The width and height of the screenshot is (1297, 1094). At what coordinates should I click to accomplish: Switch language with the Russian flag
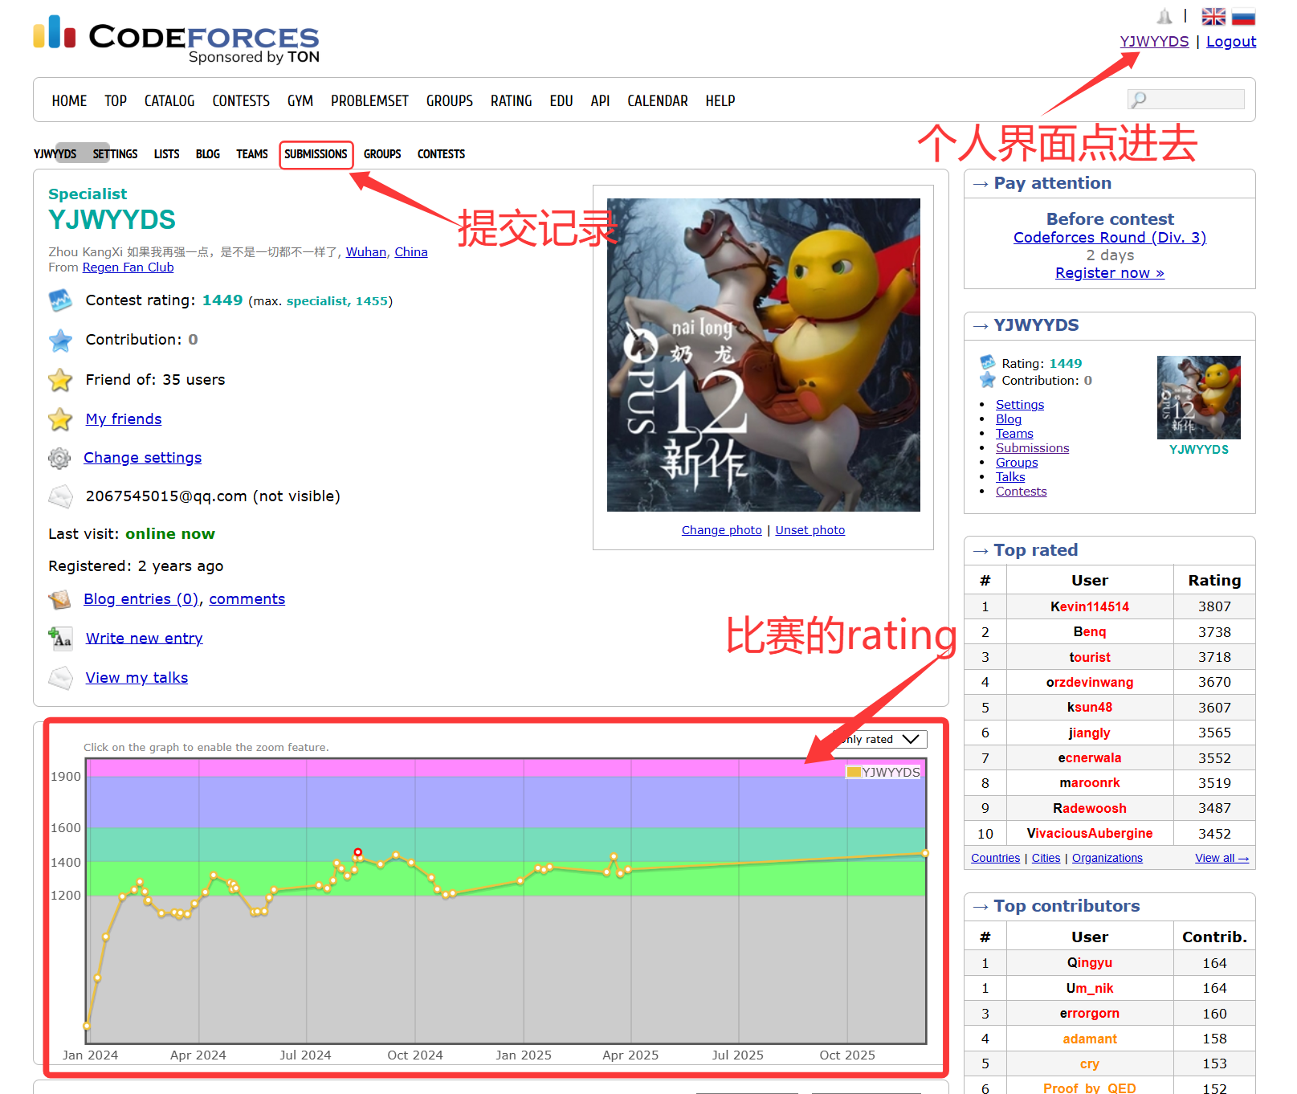[x=1243, y=17]
